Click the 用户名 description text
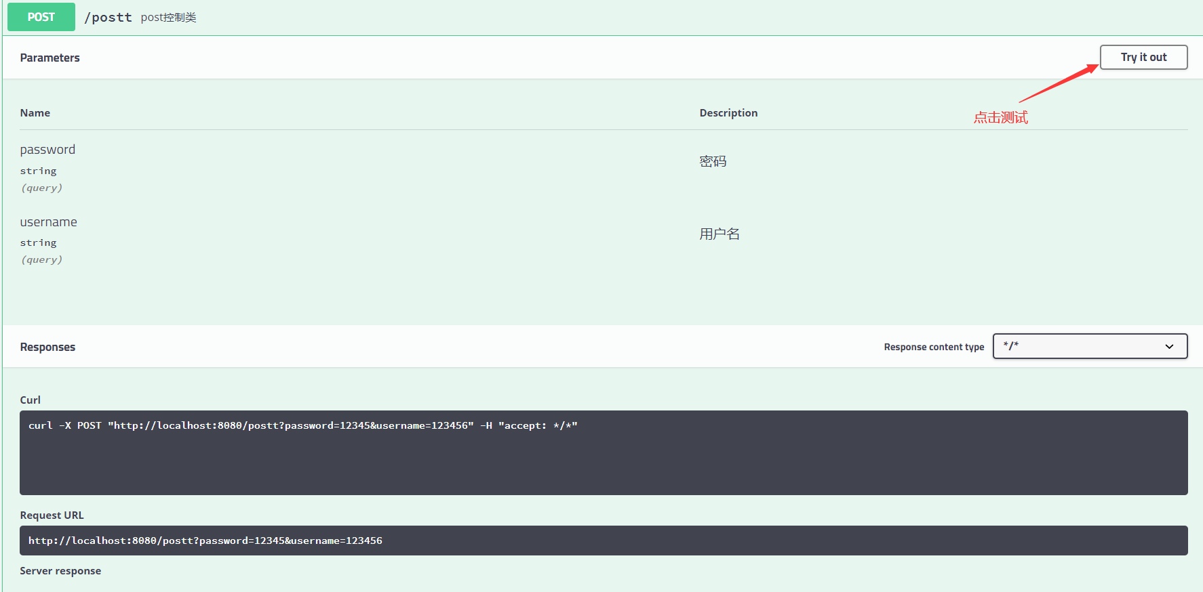 719,234
